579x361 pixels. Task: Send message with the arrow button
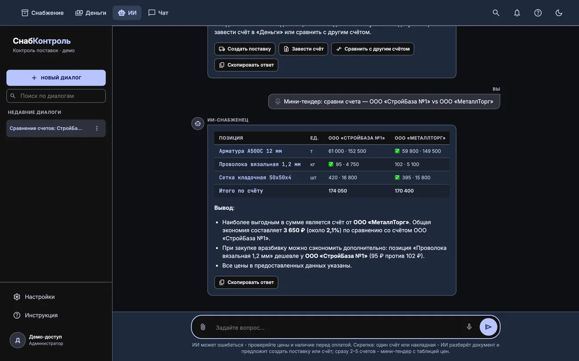[488, 327]
